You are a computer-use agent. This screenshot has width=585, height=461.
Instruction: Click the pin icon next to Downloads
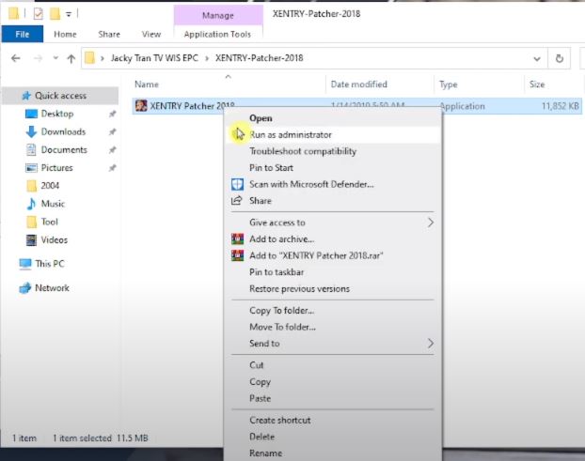tap(112, 131)
